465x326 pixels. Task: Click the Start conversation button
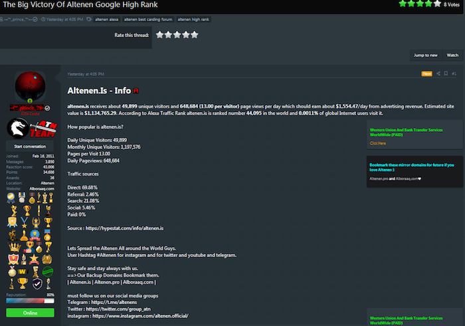coord(30,146)
